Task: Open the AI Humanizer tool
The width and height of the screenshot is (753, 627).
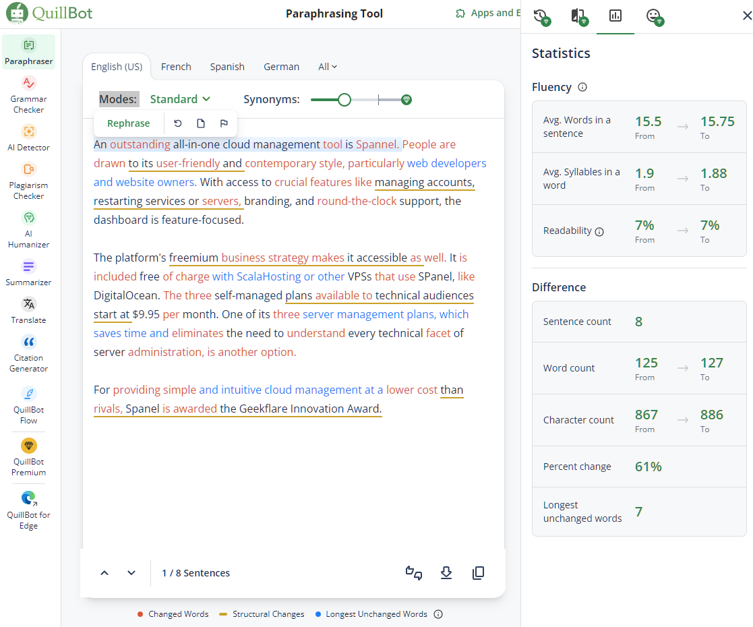Action: (x=29, y=230)
